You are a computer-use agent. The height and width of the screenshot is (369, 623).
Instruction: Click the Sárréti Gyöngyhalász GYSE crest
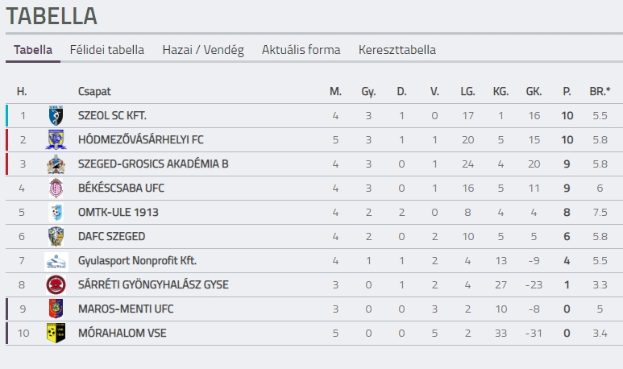coord(55,284)
